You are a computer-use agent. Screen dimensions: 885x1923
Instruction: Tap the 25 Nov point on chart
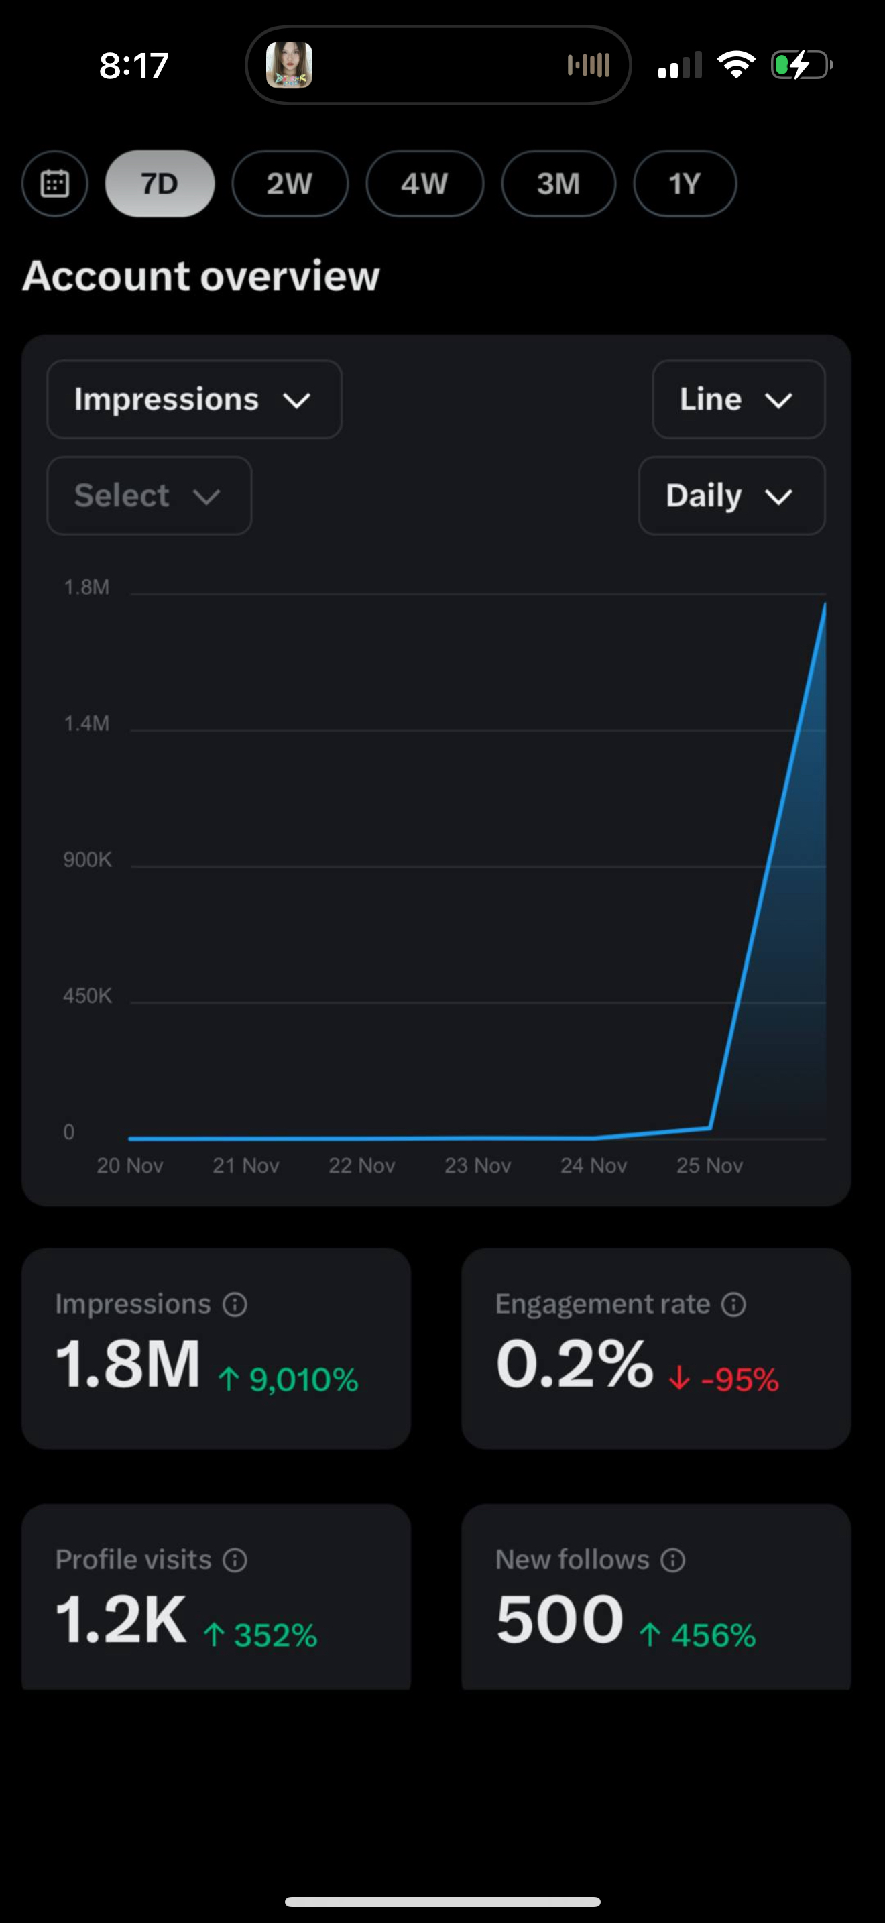(709, 1127)
